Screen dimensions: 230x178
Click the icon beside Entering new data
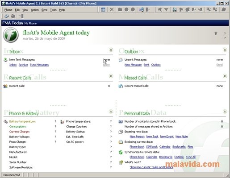coord(121,132)
